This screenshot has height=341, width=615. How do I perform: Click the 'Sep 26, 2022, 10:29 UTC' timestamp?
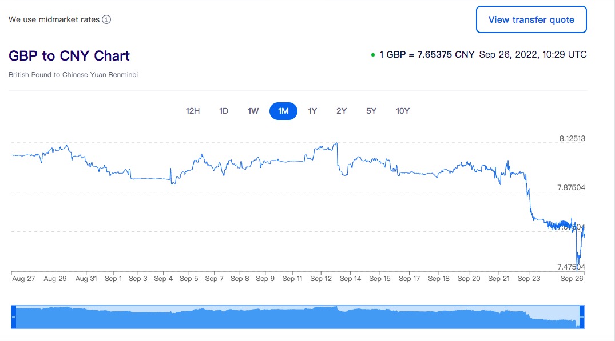pyautogui.click(x=533, y=54)
